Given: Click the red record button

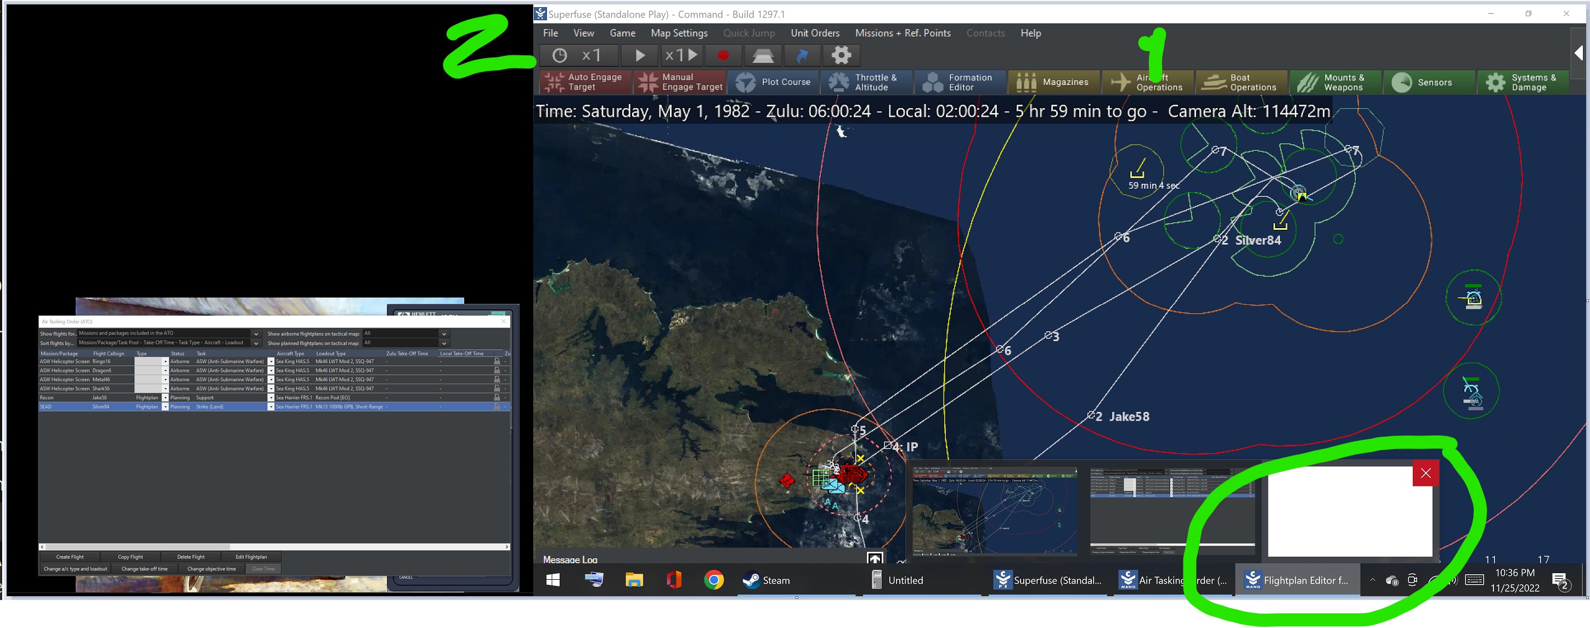Looking at the screenshot, I should click(x=723, y=55).
